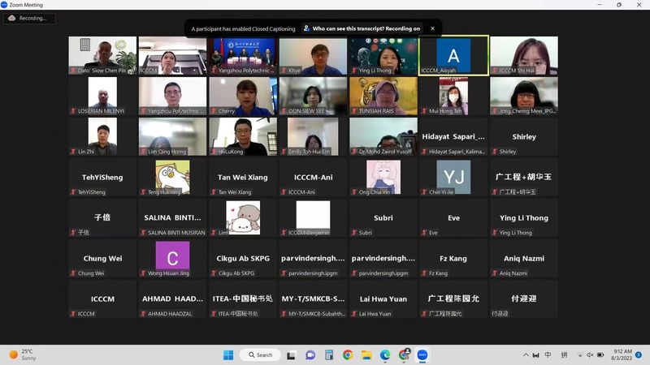Dismiss the Closed Captioning notification
Image resolution: width=650 pixels, height=365 pixels.
coord(432,28)
